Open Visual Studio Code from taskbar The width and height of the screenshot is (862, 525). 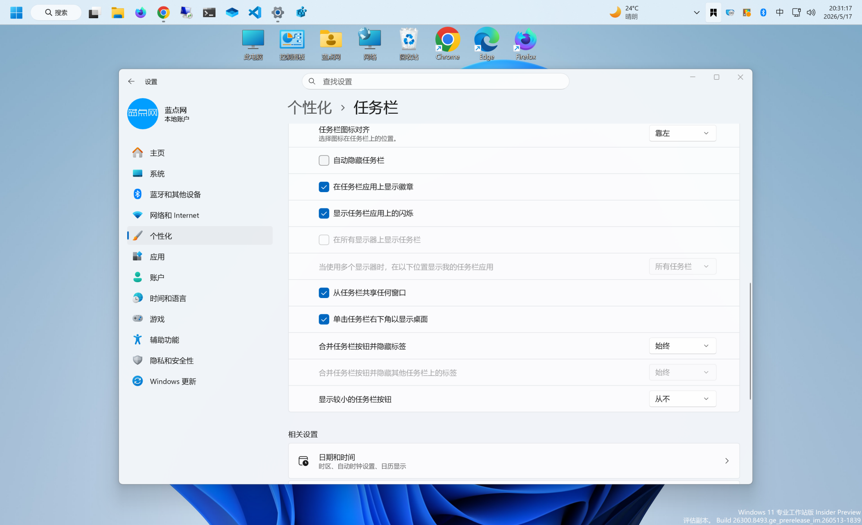click(255, 12)
